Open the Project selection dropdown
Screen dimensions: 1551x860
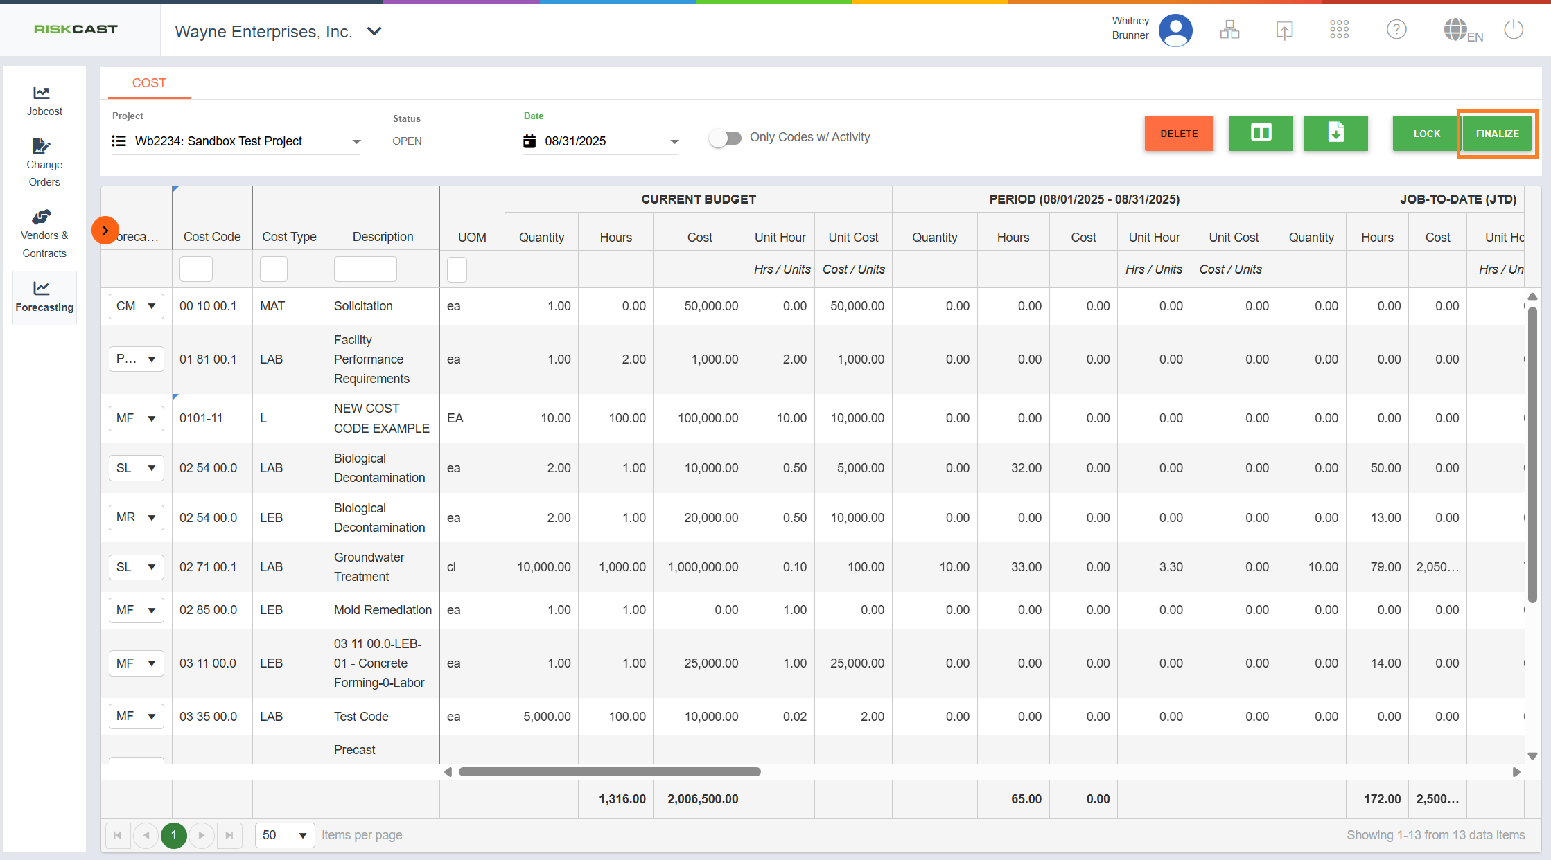click(356, 141)
